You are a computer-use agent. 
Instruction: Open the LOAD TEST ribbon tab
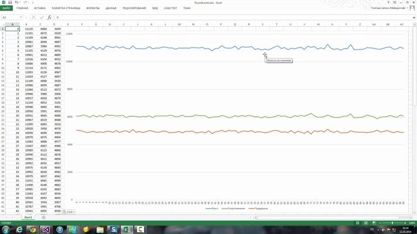pos(171,8)
